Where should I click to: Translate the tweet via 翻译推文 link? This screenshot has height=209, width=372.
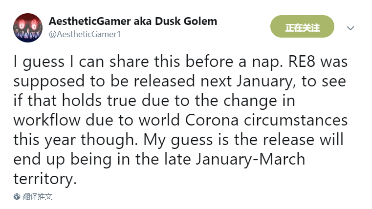coord(37,196)
